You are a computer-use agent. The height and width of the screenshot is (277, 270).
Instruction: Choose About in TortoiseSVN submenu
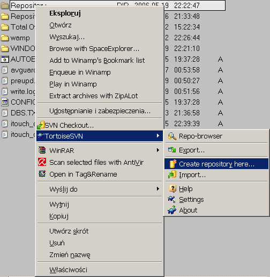tap(216, 210)
